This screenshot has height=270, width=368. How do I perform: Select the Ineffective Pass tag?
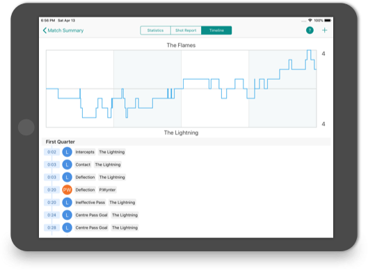click(x=90, y=203)
